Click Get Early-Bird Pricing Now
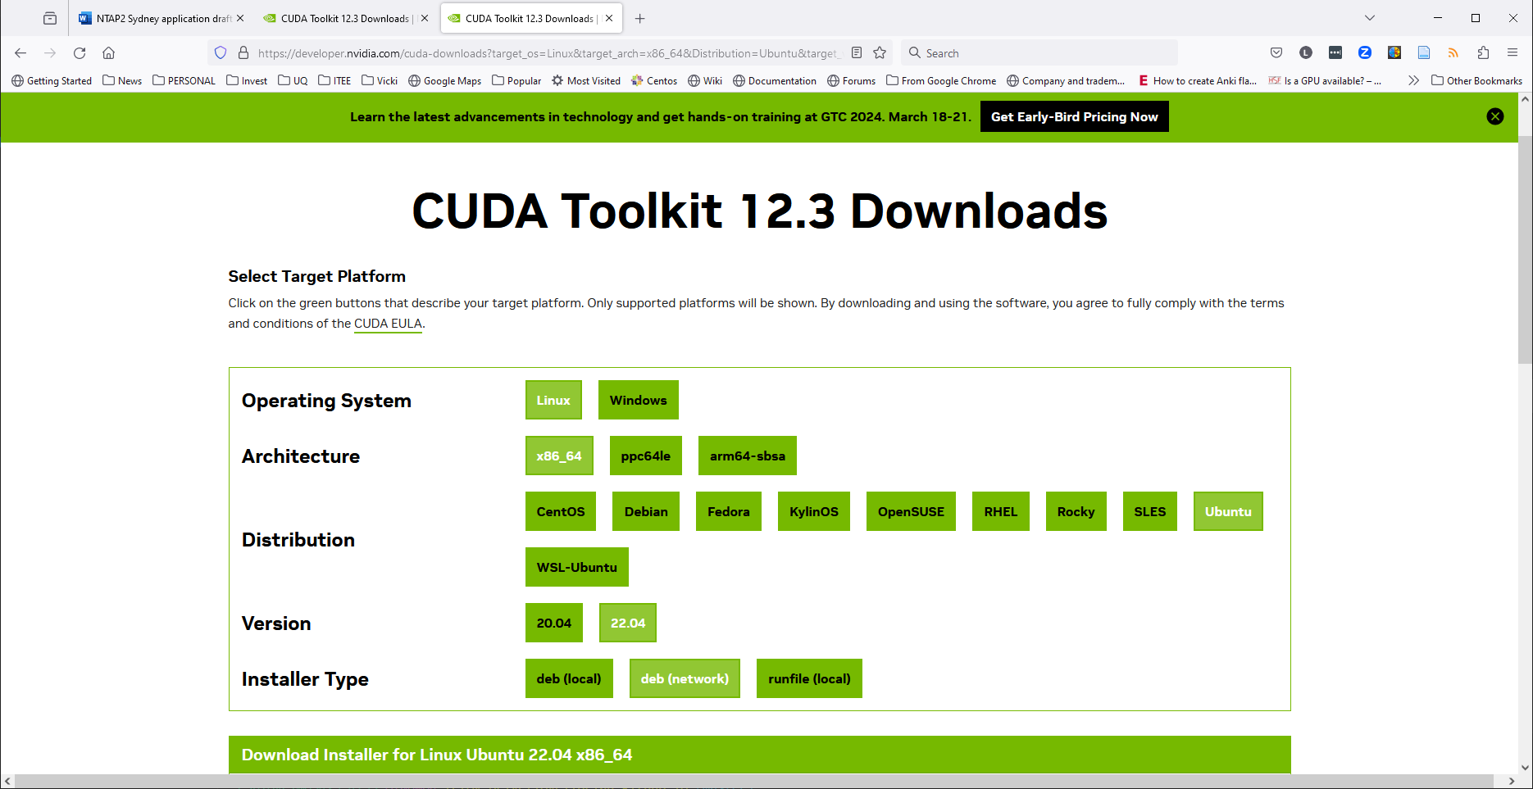The width and height of the screenshot is (1533, 789). tap(1074, 116)
